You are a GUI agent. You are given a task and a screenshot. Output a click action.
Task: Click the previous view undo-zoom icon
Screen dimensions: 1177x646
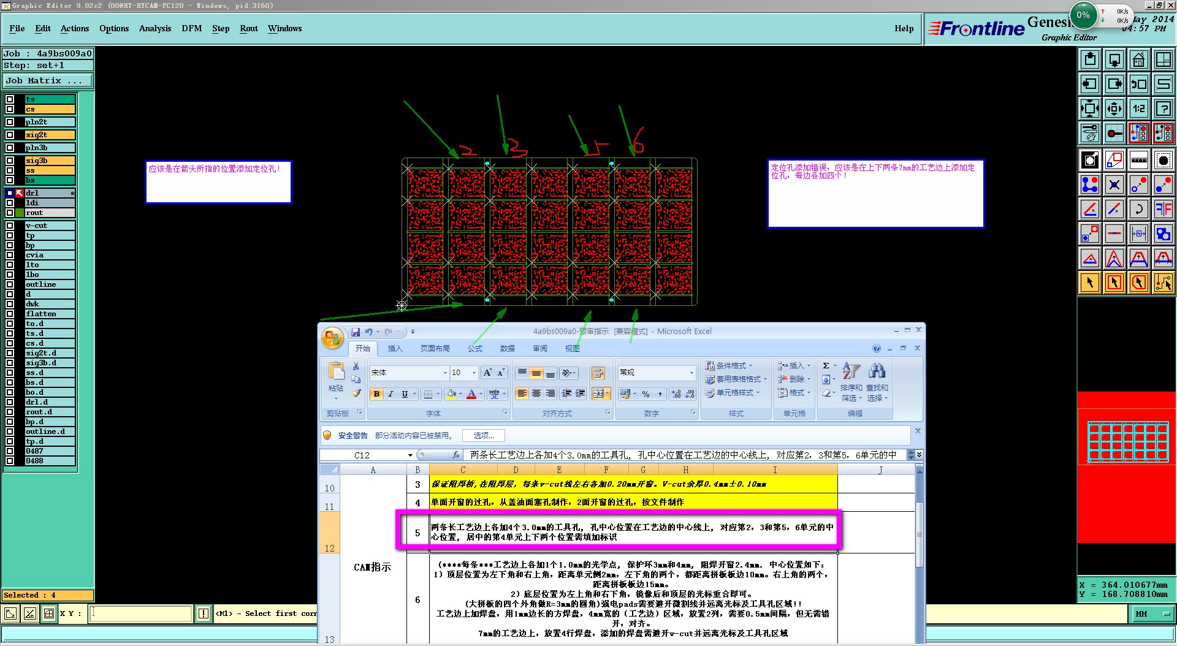[1138, 84]
